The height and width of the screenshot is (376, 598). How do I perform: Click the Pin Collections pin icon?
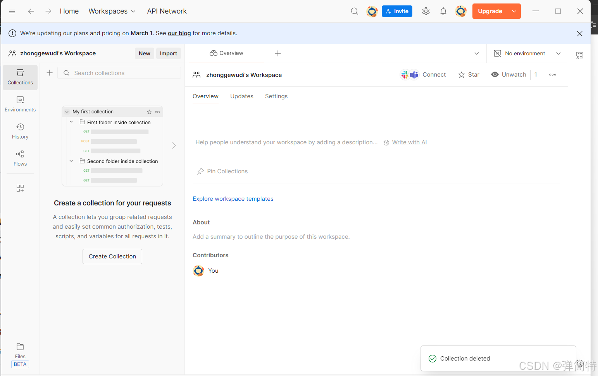click(200, 171)
